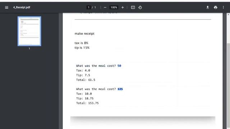Toggle the sidebar hamburger menu
The image size is (230, 129).
(x=6, y=7)
